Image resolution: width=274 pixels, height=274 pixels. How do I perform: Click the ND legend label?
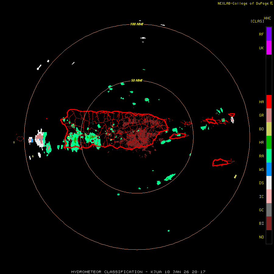(x=261, y=237)
